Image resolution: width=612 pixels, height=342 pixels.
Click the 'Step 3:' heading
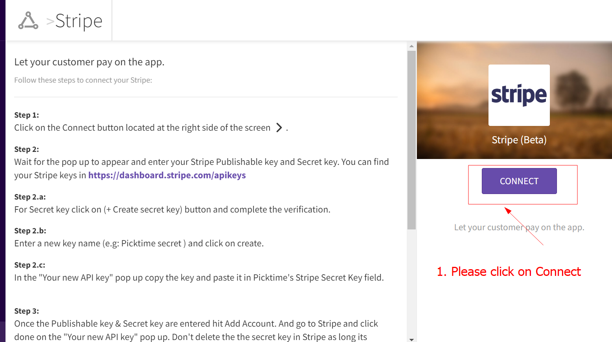[x=27, y=311]
